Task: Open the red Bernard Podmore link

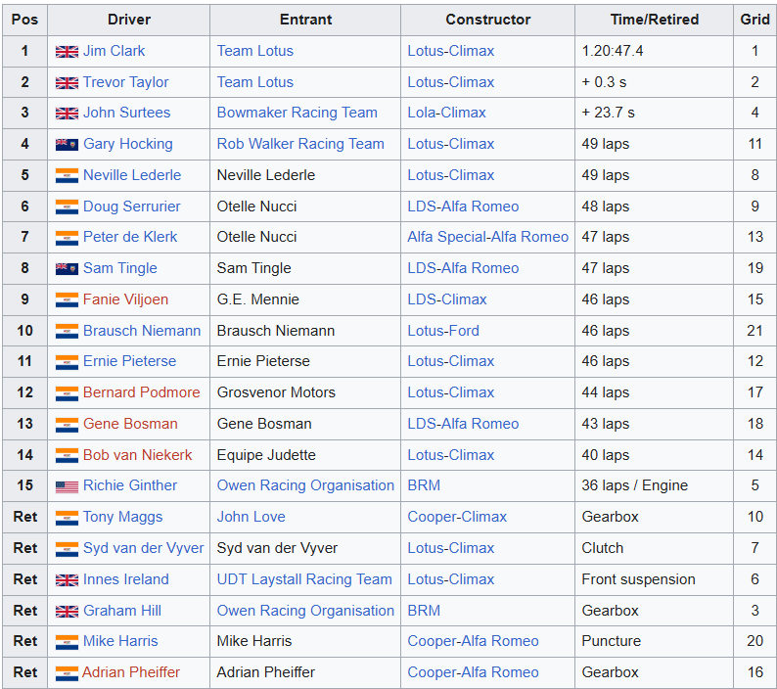Action: tap(142, 392)
